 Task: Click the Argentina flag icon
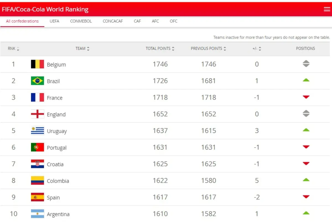click(37, 214)
